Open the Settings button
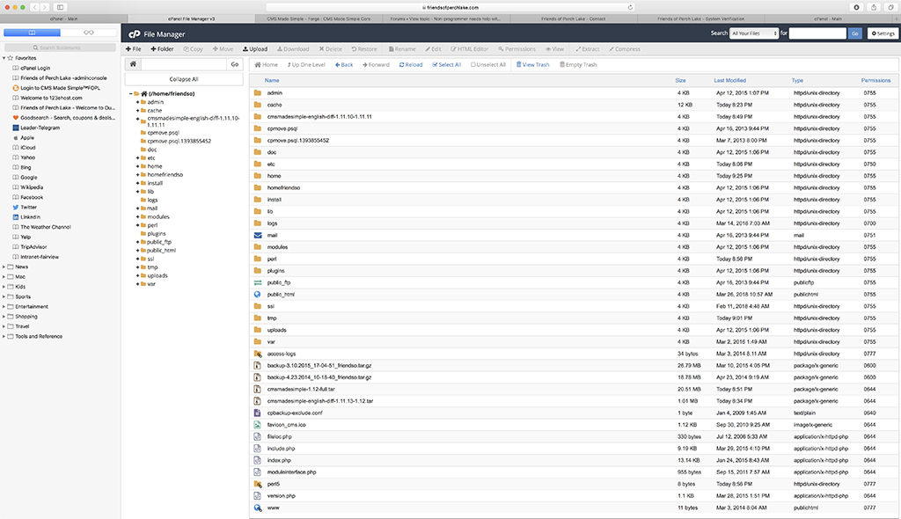 coord(883,33)
